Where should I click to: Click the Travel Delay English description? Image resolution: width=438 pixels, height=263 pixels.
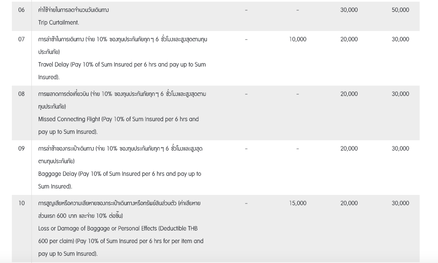[122, 65]
